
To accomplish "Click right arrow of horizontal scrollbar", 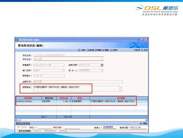I will pyautogui.click(x=146, y=120).
